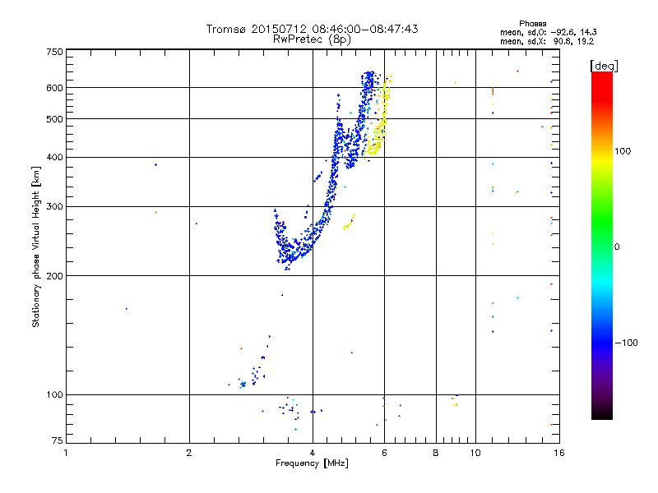The height and width of the screenshot is (493, 658).
Task: Click the colorbar tick label '100'
Action: [623, 151]
